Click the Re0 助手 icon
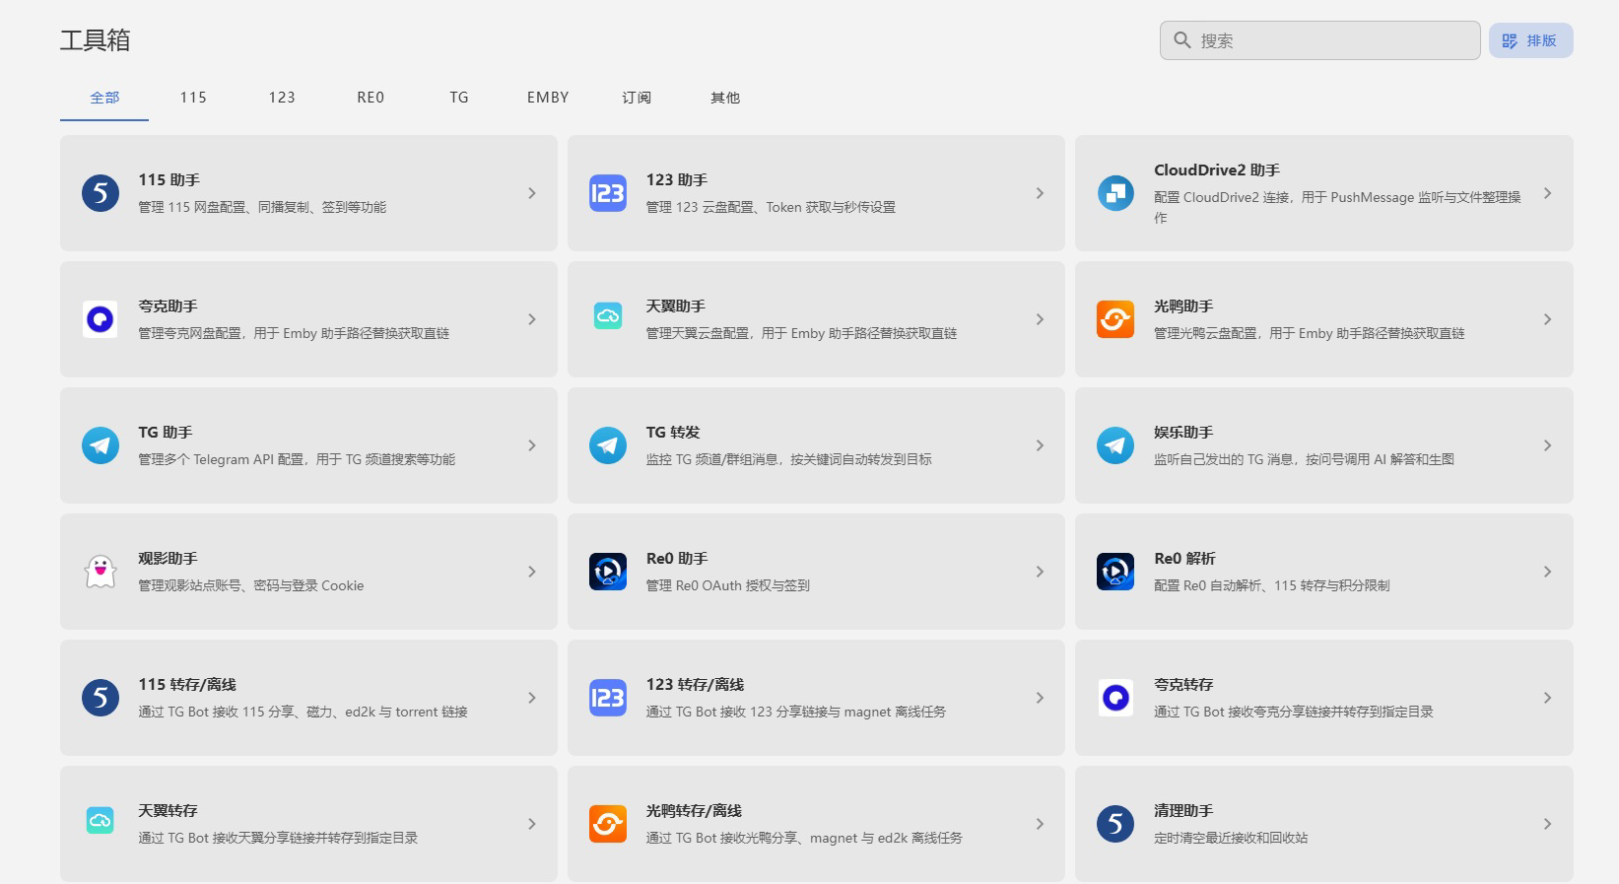This screenshot has width=1619, height=884. (608, 572)
